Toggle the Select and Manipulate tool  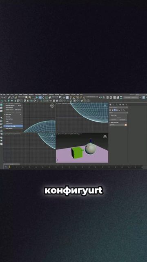tap(64, 97)
